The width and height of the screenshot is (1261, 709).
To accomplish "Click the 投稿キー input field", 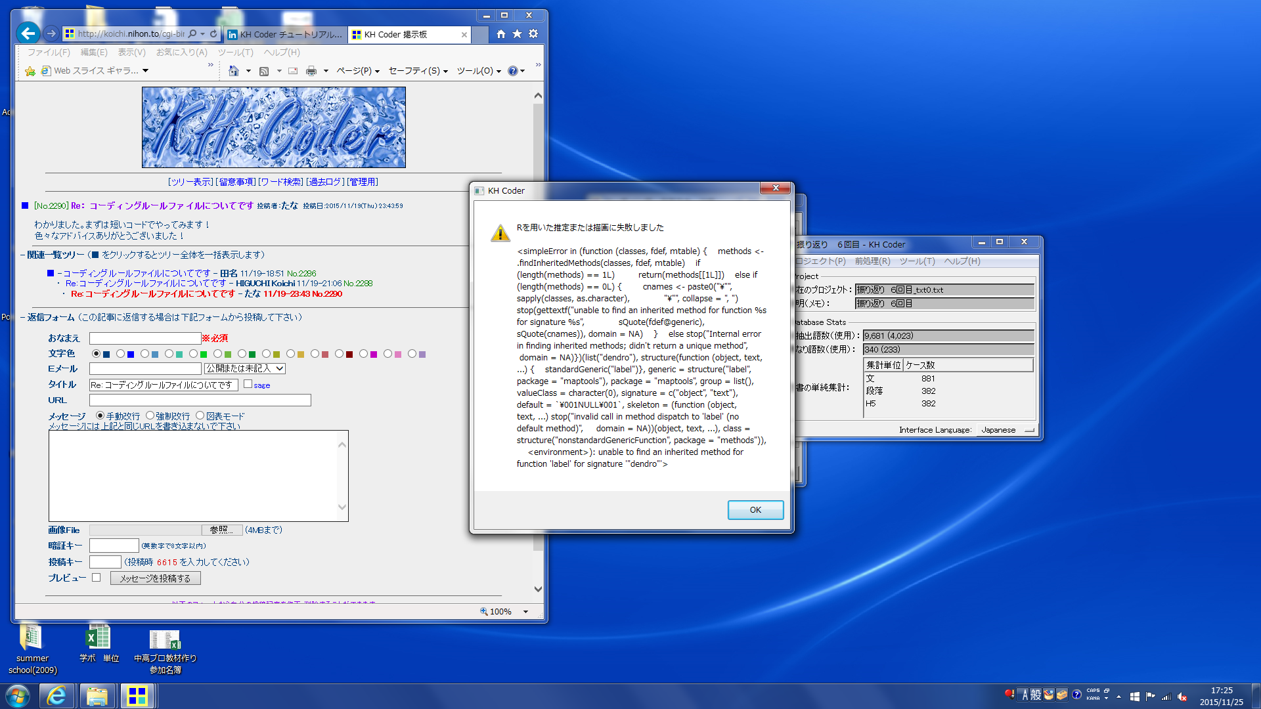I will [105, 562].
